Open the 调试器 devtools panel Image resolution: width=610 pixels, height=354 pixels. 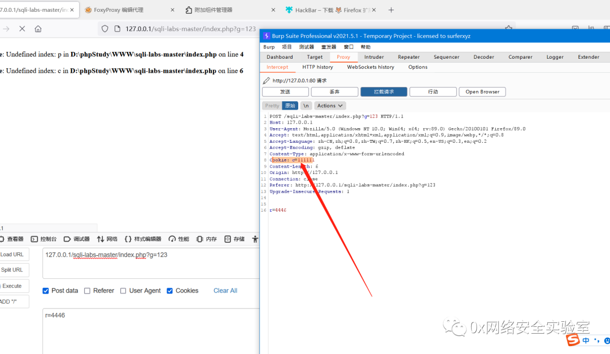[77, 239]
